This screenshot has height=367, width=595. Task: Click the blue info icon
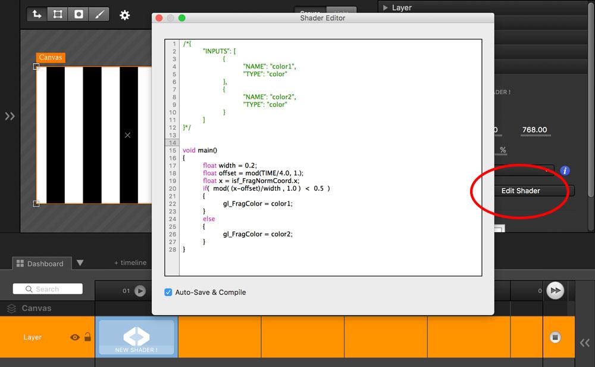(565, 171)
